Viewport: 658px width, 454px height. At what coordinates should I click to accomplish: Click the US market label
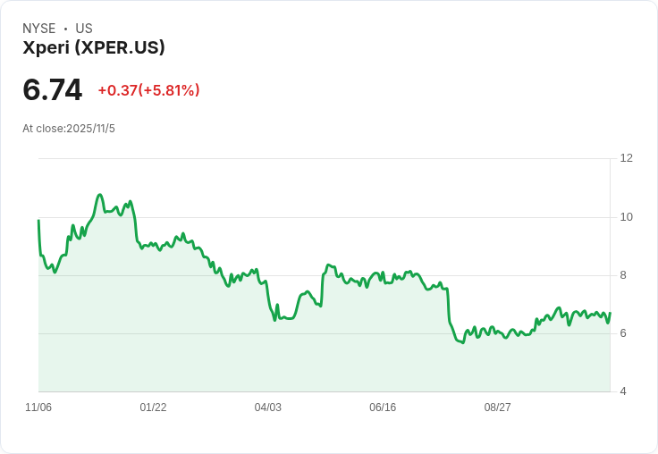(84, 29)
